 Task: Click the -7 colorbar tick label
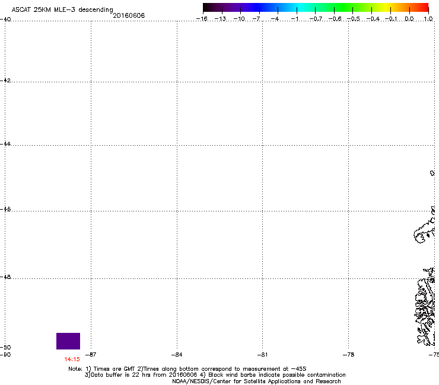[x=256, y=19]
